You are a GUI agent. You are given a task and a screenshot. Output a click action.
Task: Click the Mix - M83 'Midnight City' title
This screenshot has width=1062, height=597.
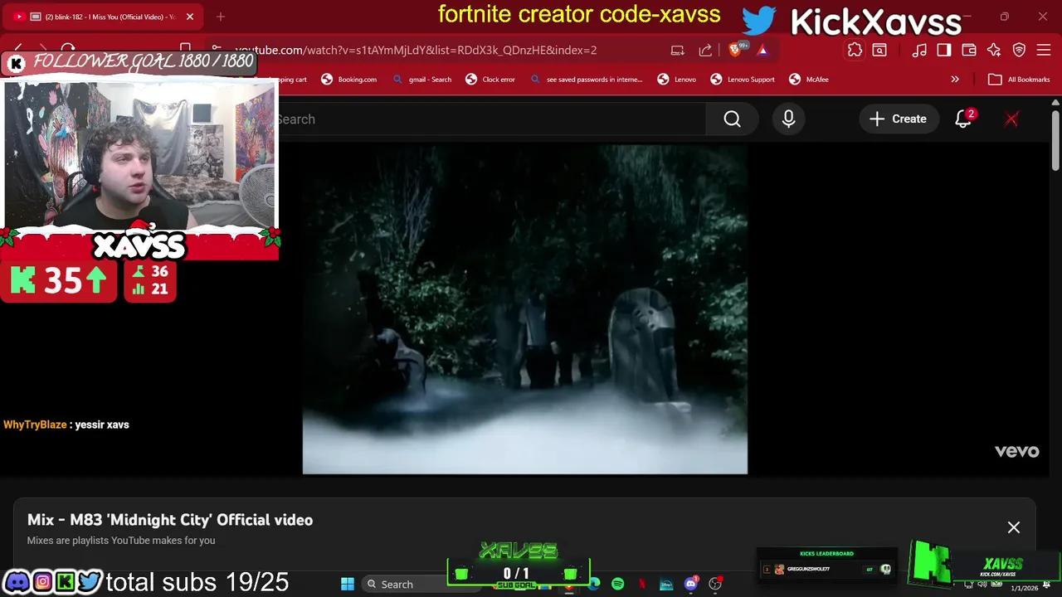pyautogui.click(x=170, y=520)
